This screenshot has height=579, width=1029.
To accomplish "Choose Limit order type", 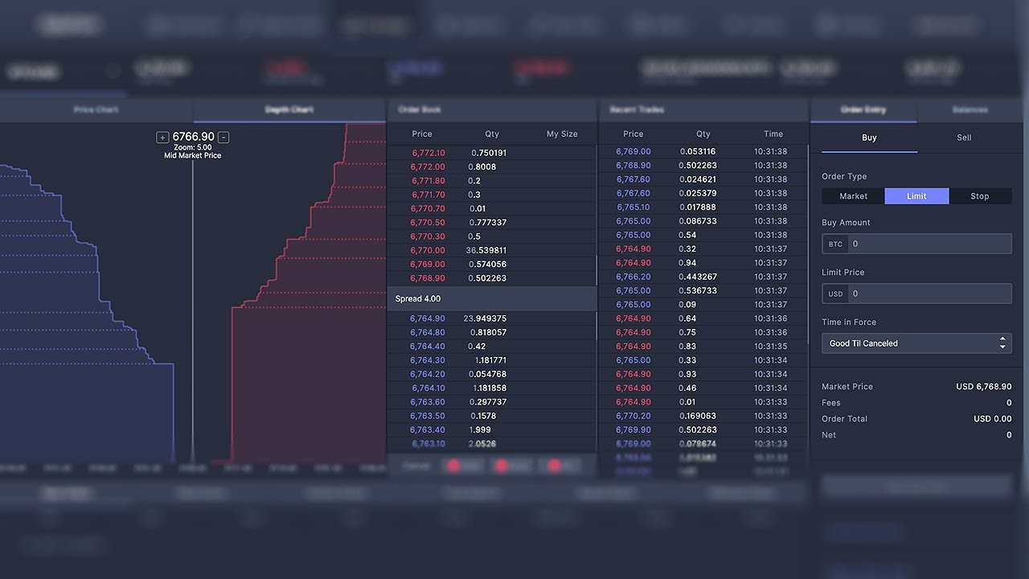I will point(916,196).
